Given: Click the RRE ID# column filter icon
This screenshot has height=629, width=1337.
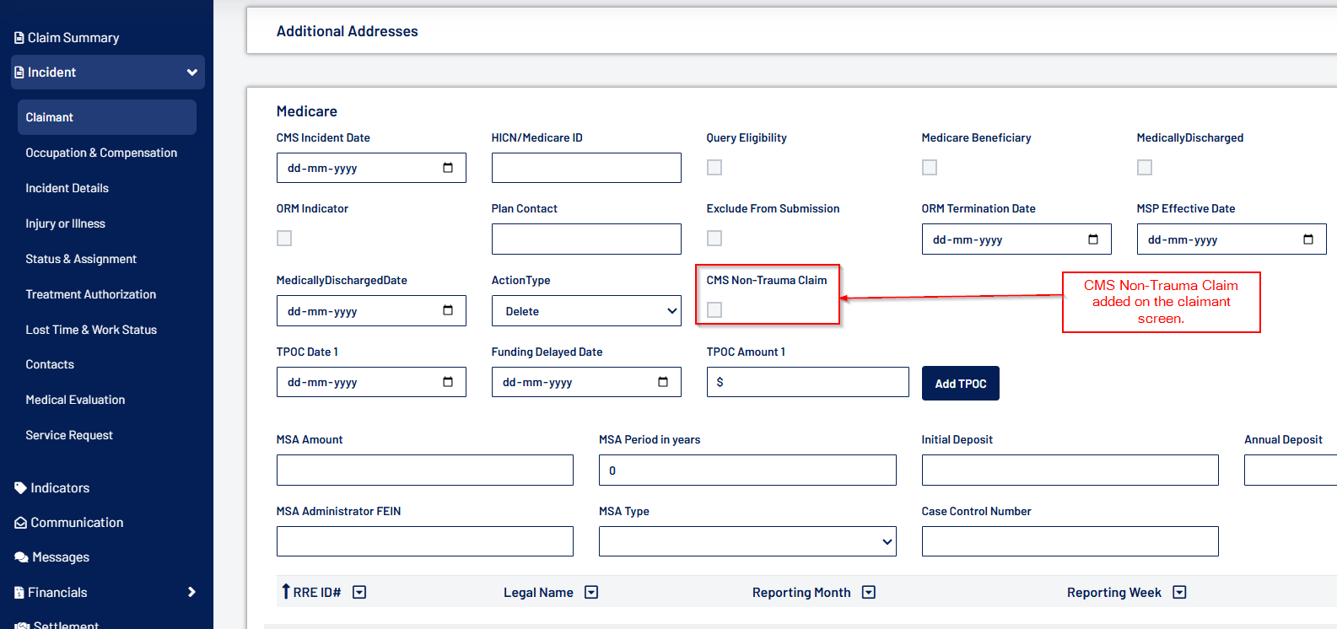Looking at the screenshot, I should [359, 593].
